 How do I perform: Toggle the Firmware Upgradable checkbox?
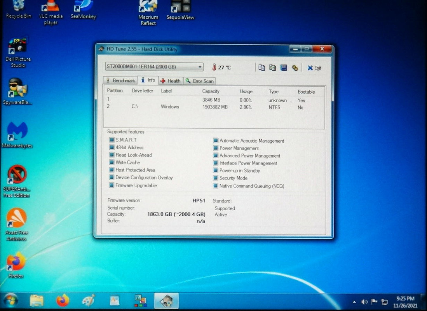pyautogui.click(x=112, y=185)
